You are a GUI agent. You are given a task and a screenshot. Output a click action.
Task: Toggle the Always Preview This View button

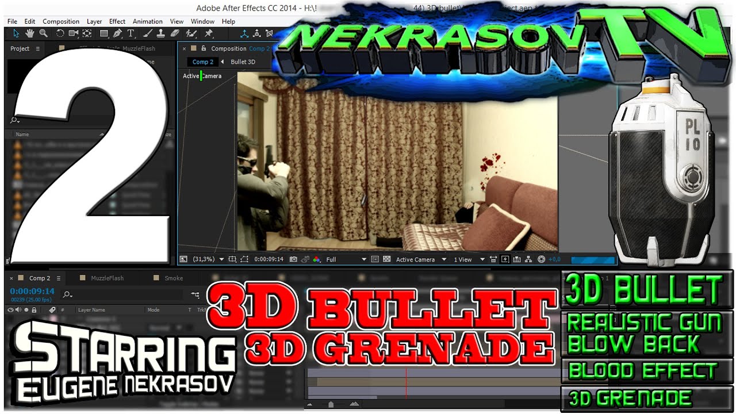click(183, 259)
